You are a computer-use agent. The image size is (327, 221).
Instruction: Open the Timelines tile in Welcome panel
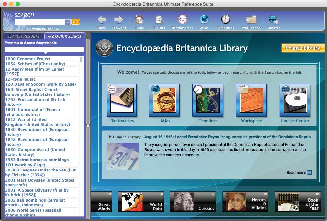click(208, 100)
